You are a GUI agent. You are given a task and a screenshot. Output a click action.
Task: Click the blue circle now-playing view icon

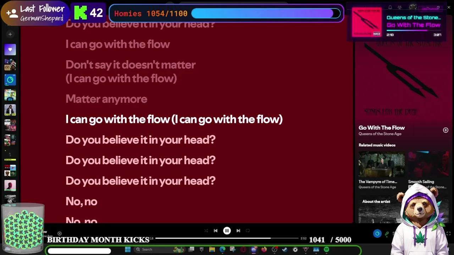[x=377, y=233]
